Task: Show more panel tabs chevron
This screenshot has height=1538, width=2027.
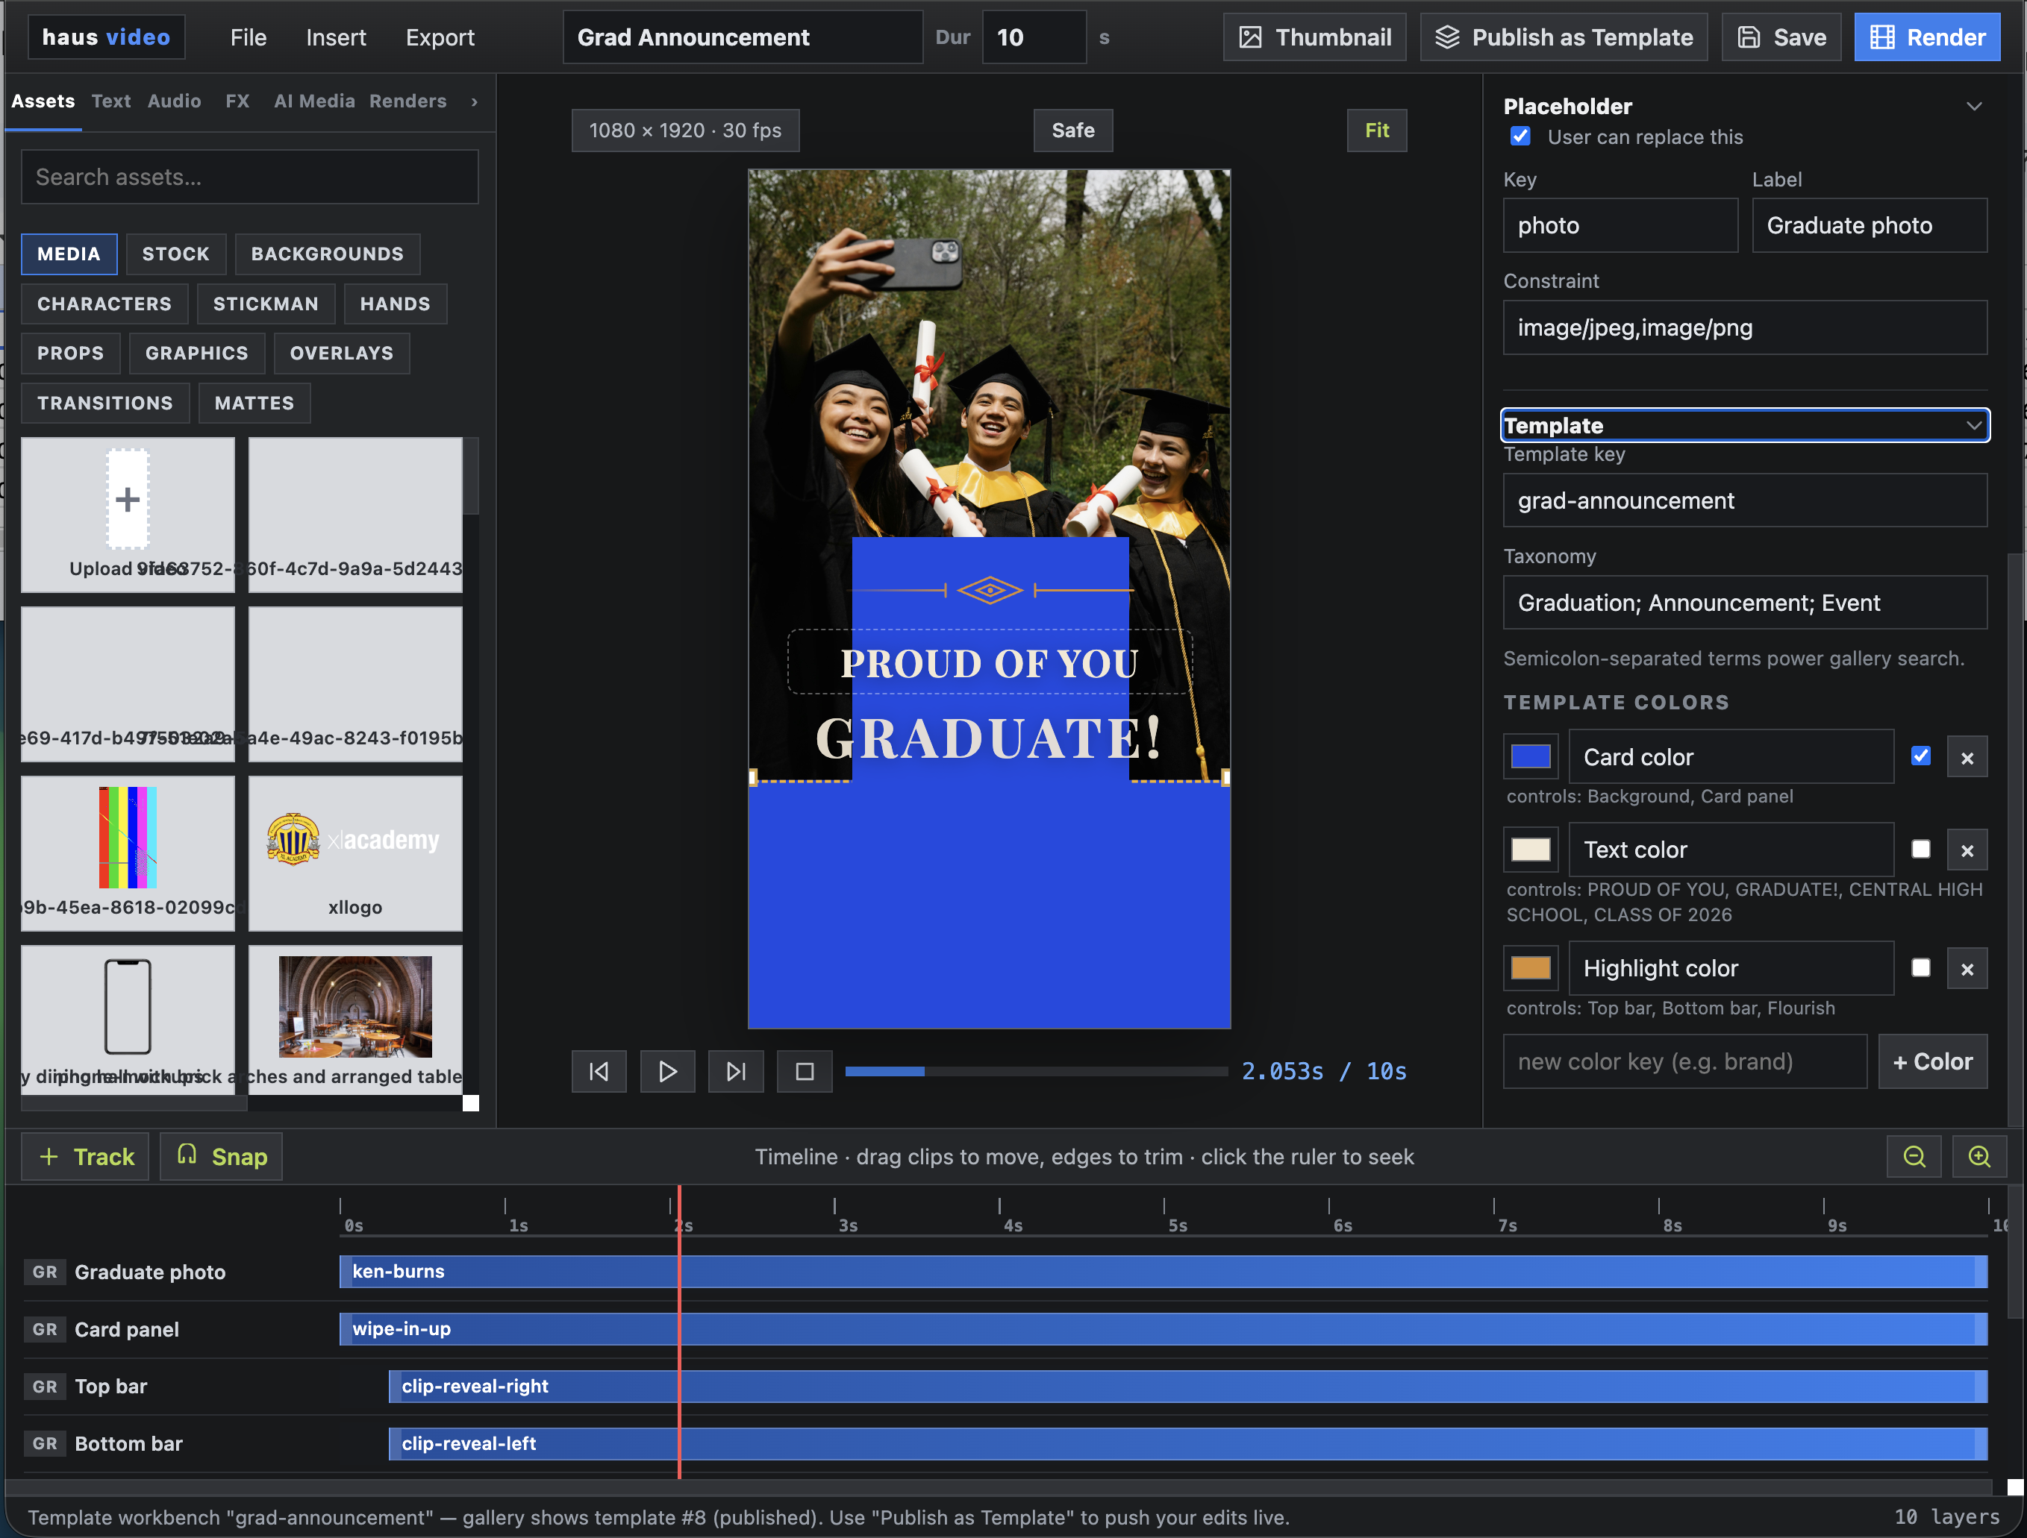Action: pos(474,101)
